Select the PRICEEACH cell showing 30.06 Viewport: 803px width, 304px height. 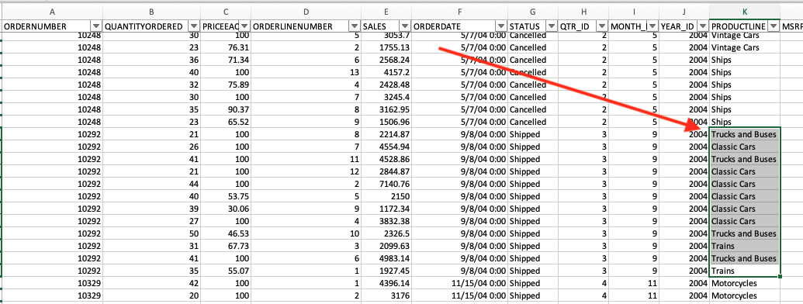tap(226, 209)
